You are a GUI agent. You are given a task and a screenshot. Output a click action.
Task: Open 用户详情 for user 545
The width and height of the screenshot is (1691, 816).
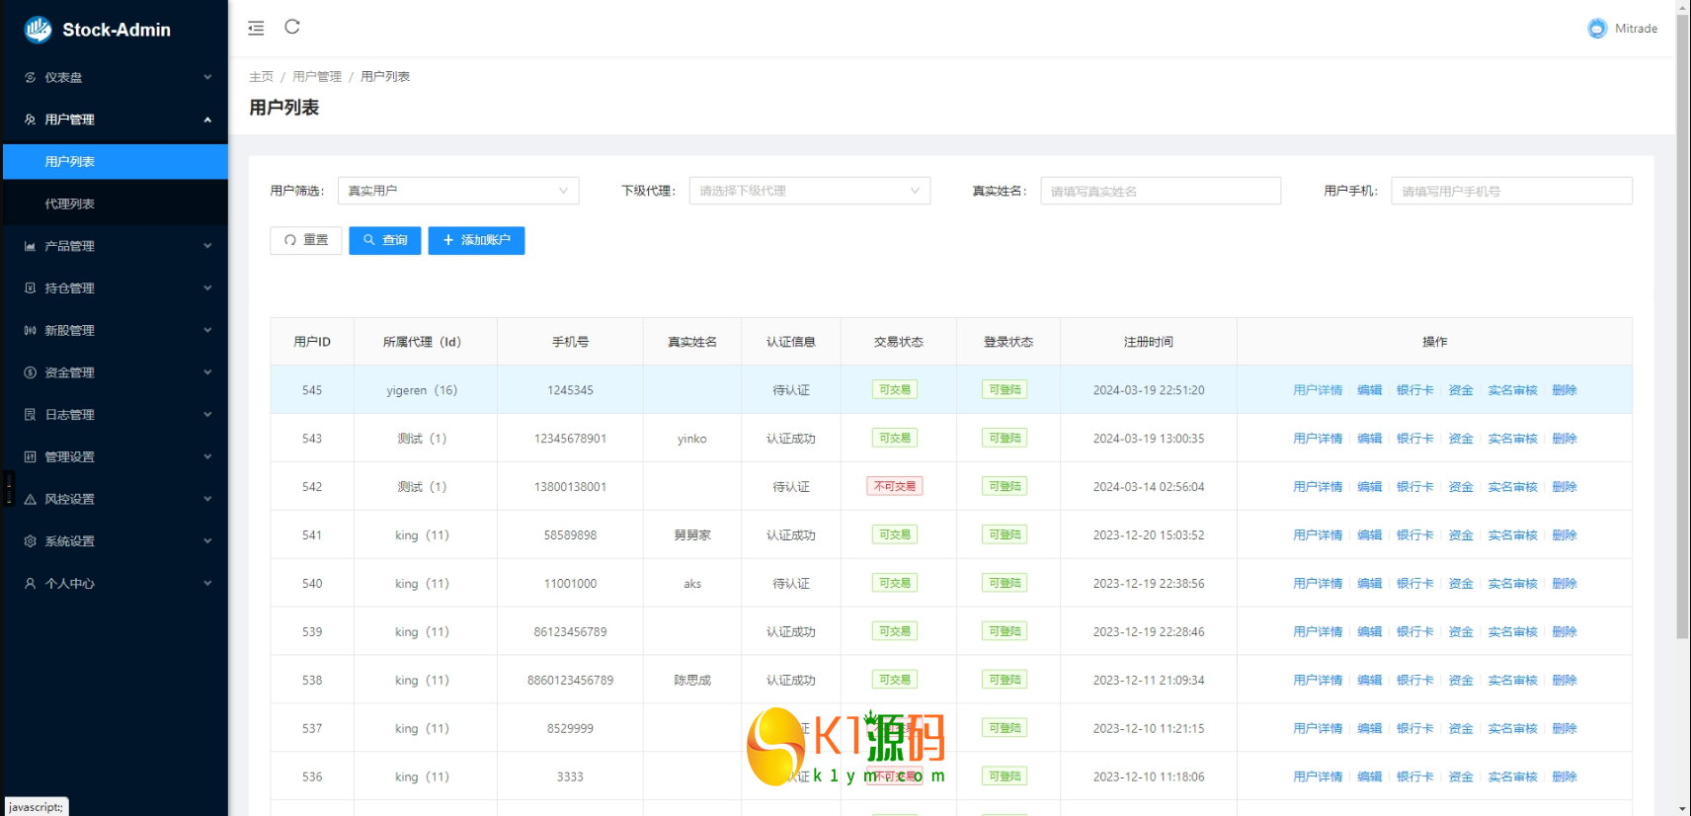(x=1318, y=390)
